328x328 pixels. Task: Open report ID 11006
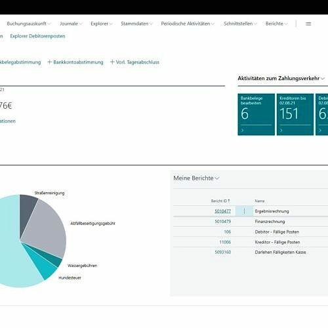225,242
